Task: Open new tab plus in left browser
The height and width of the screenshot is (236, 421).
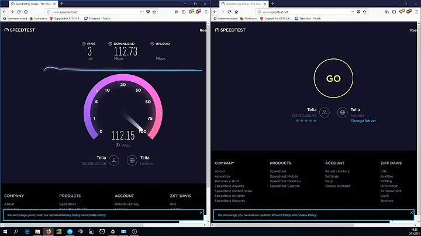Action: click(62, 4)
